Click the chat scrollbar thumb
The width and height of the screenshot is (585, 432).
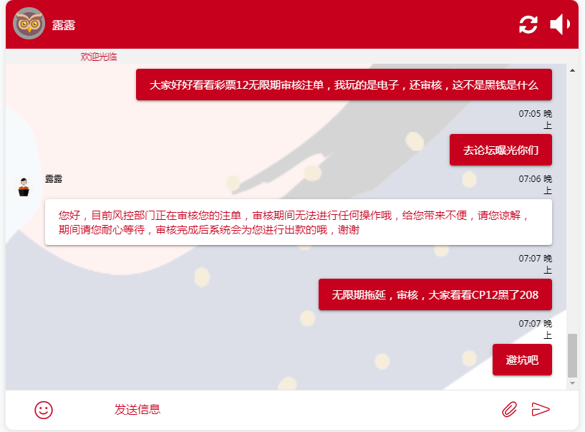pyautogui.click(x=572, y=355)
